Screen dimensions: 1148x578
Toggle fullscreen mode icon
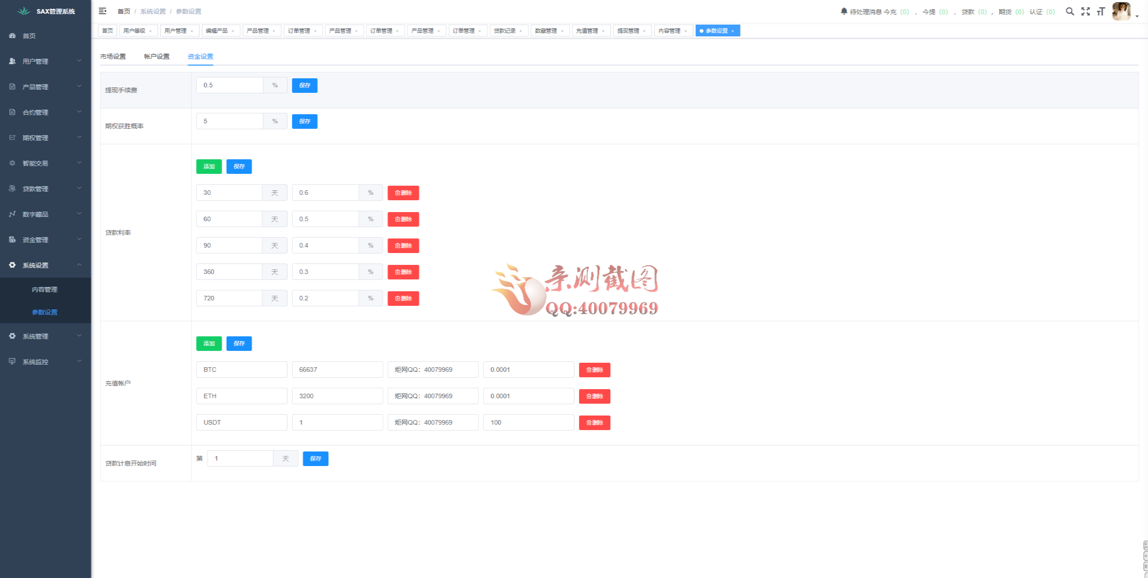[x=1086, y=11]
